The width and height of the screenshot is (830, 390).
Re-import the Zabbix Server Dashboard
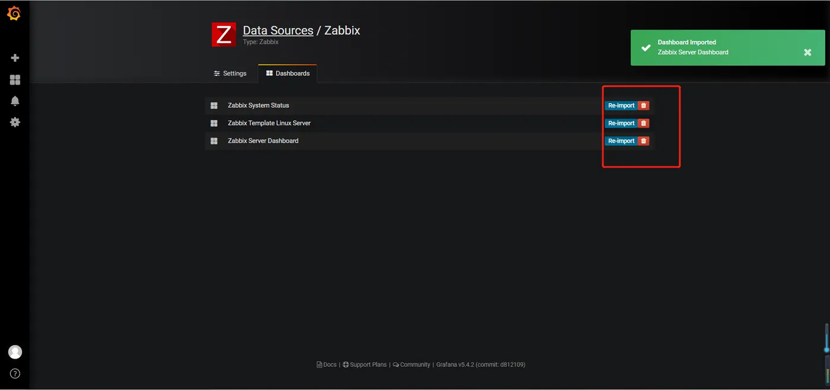coord(621,141)
